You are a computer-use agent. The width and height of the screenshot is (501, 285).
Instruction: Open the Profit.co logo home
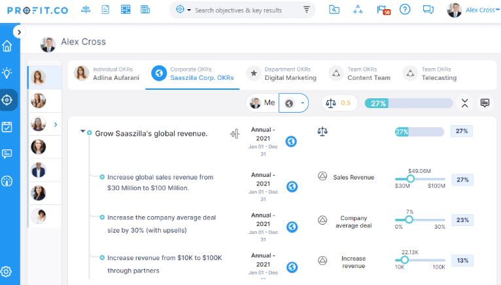click(38, 10)
